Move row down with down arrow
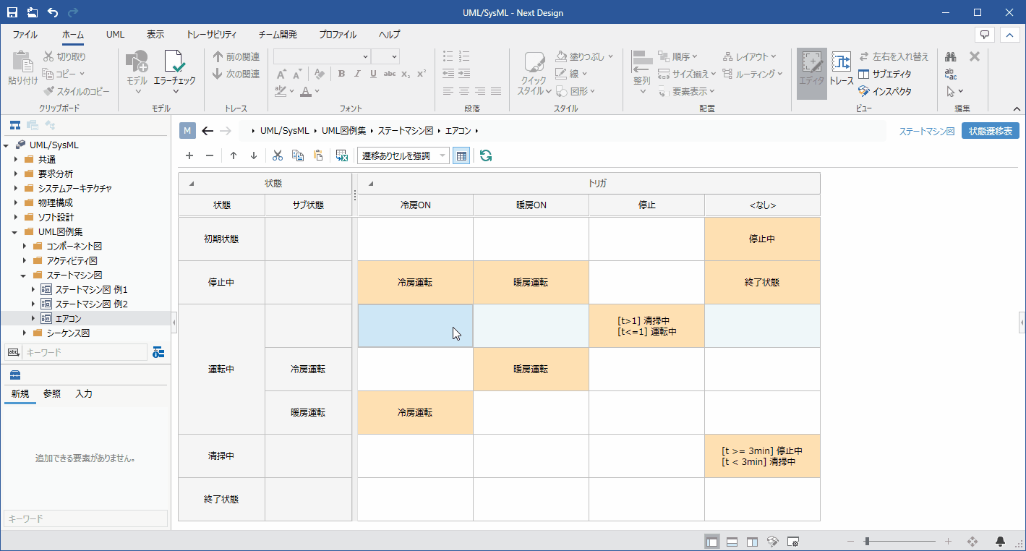The image size is (1026, 551). point(254,155)
